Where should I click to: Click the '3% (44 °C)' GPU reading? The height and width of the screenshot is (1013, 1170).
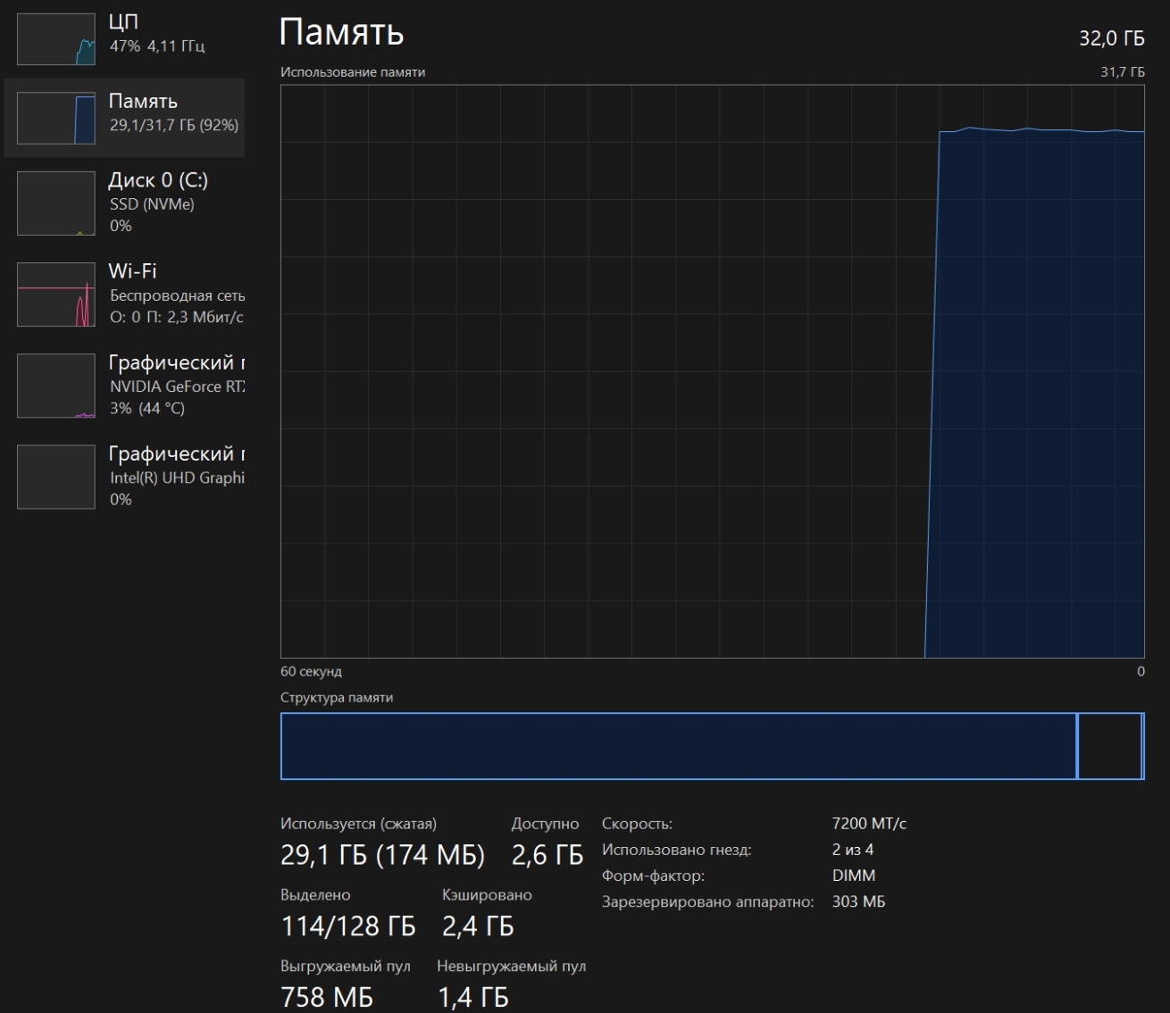click(x=147, y=408)
